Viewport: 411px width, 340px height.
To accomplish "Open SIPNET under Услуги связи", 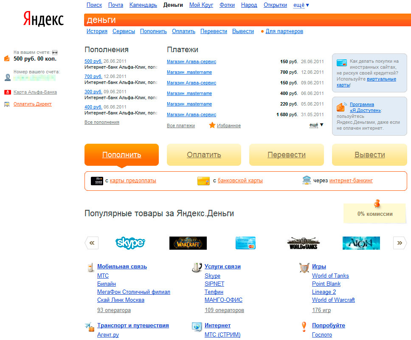I will tap(214, 284).
